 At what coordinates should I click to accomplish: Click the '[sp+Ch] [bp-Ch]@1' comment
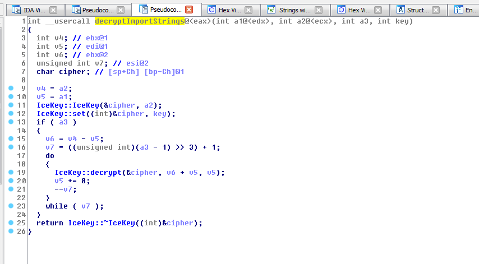tap(146, 72)
